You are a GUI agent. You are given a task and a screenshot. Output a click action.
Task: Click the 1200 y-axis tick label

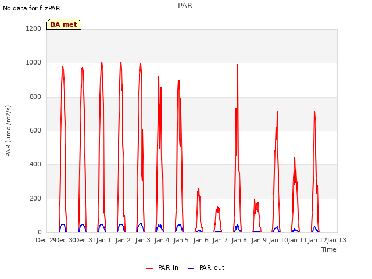[34, 28]
